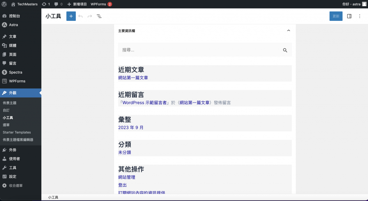Screen dimensions: 368x201
Task: Click the 更新 update button
Action: [336, 16]
